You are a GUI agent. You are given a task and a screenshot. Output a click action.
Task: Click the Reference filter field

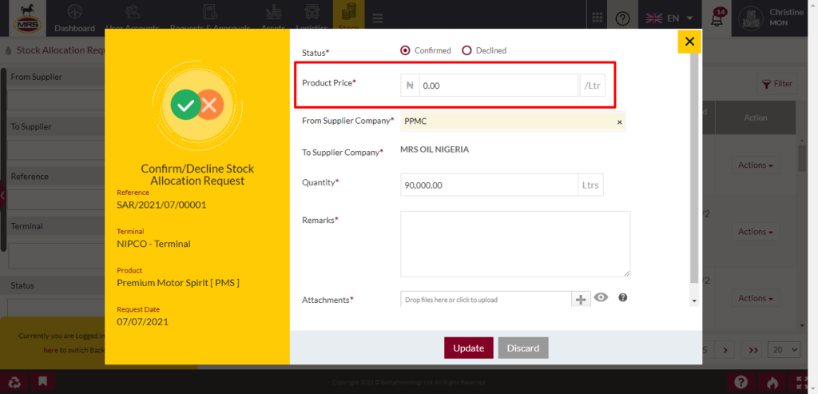[x=57, y=201]
